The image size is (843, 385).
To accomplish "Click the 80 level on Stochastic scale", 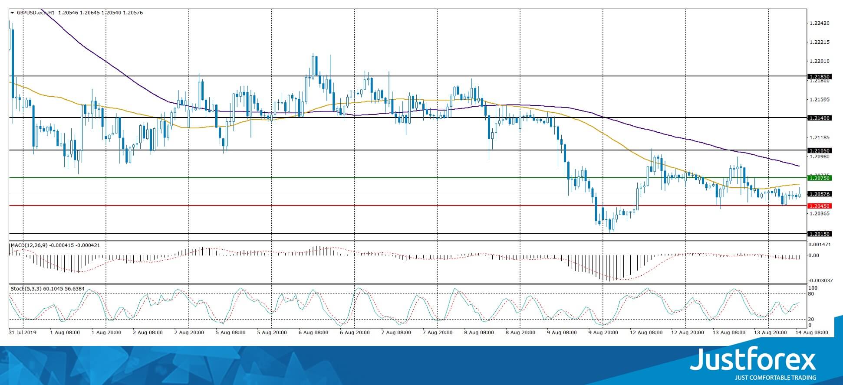I will coord(811,294).
